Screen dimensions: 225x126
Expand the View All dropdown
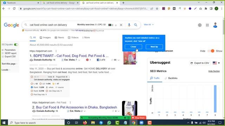[x=149, y=24]
